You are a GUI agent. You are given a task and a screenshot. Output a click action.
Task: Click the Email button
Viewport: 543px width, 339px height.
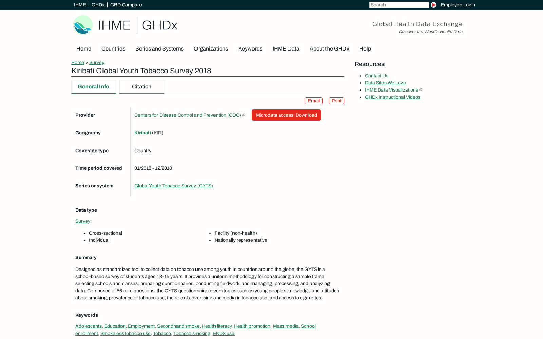tap(314, 101)
